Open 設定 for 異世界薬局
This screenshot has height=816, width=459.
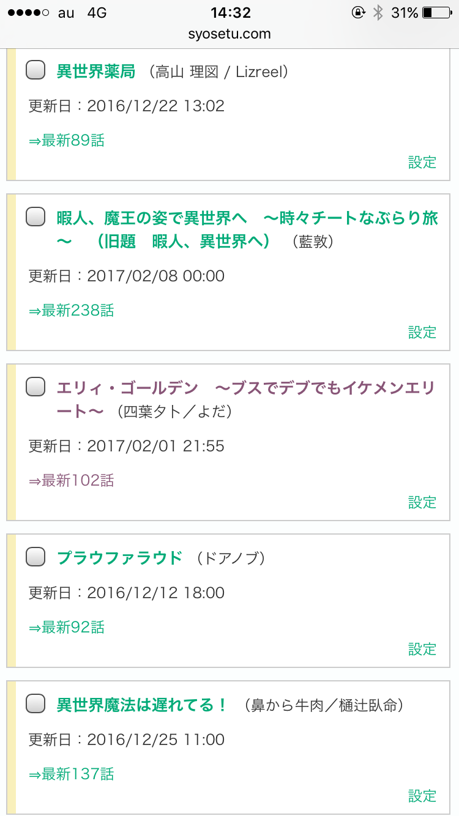(422, 162)
